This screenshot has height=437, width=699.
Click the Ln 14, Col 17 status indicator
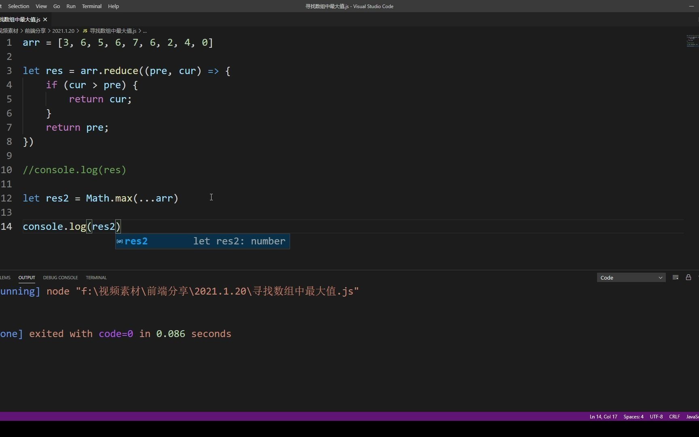(x=603, y=417)
